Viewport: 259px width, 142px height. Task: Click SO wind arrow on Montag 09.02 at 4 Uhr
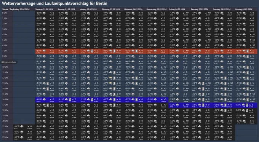(251, 35)
